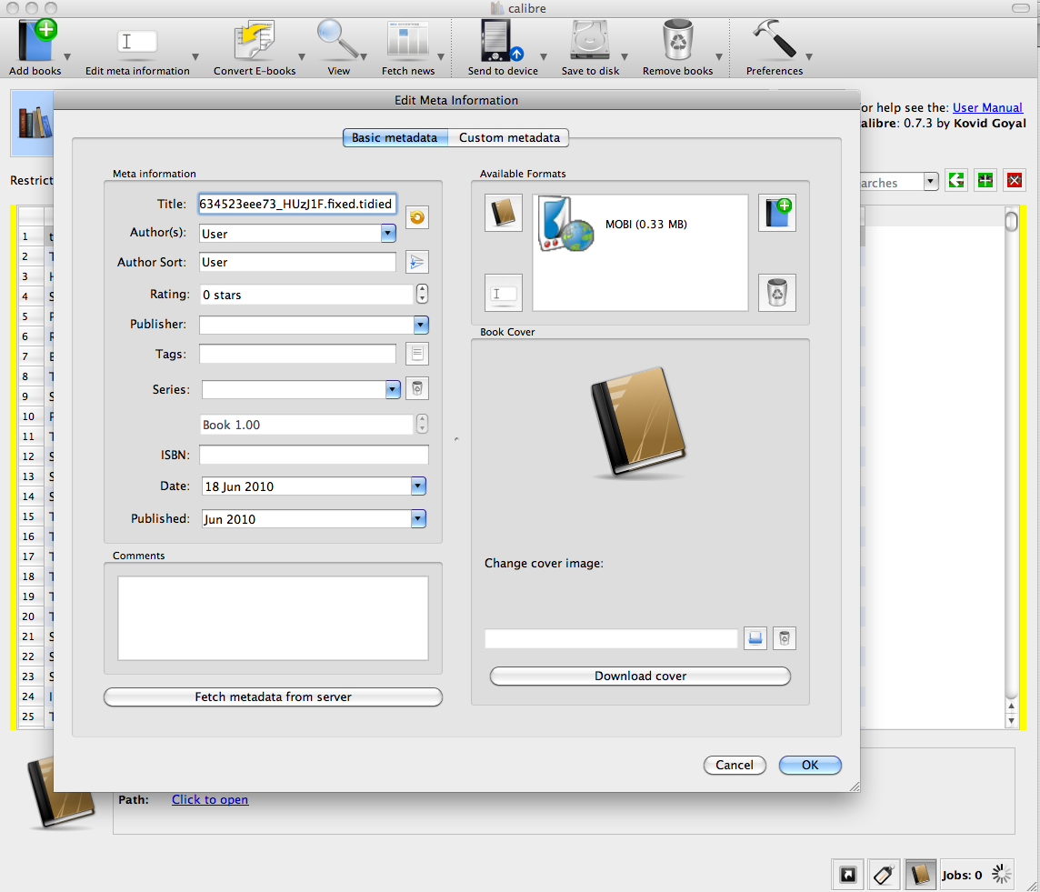Adjust the Rating stars stepper

422,295
